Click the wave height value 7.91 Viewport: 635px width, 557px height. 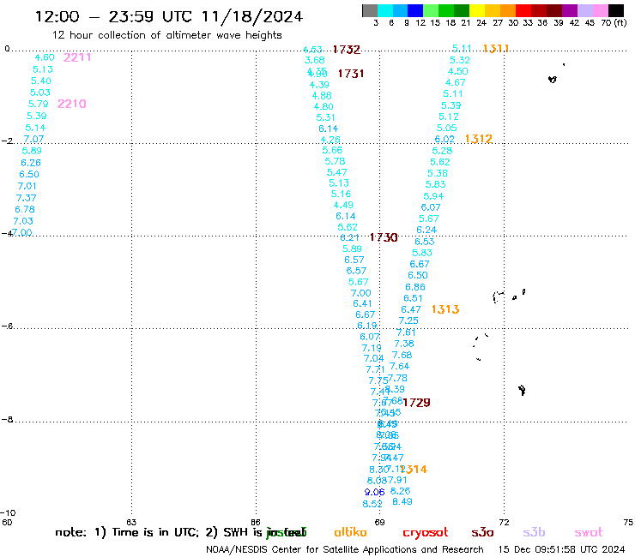point(396,480)
